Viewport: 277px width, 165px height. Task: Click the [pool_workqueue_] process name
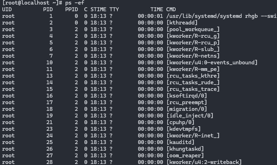[193, 29]
